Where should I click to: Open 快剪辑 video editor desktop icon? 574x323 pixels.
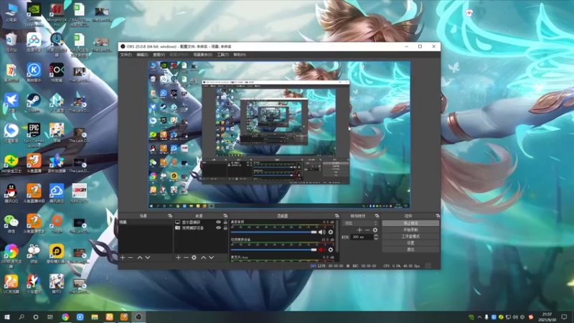pyautogui.click(x=57, y=72)
